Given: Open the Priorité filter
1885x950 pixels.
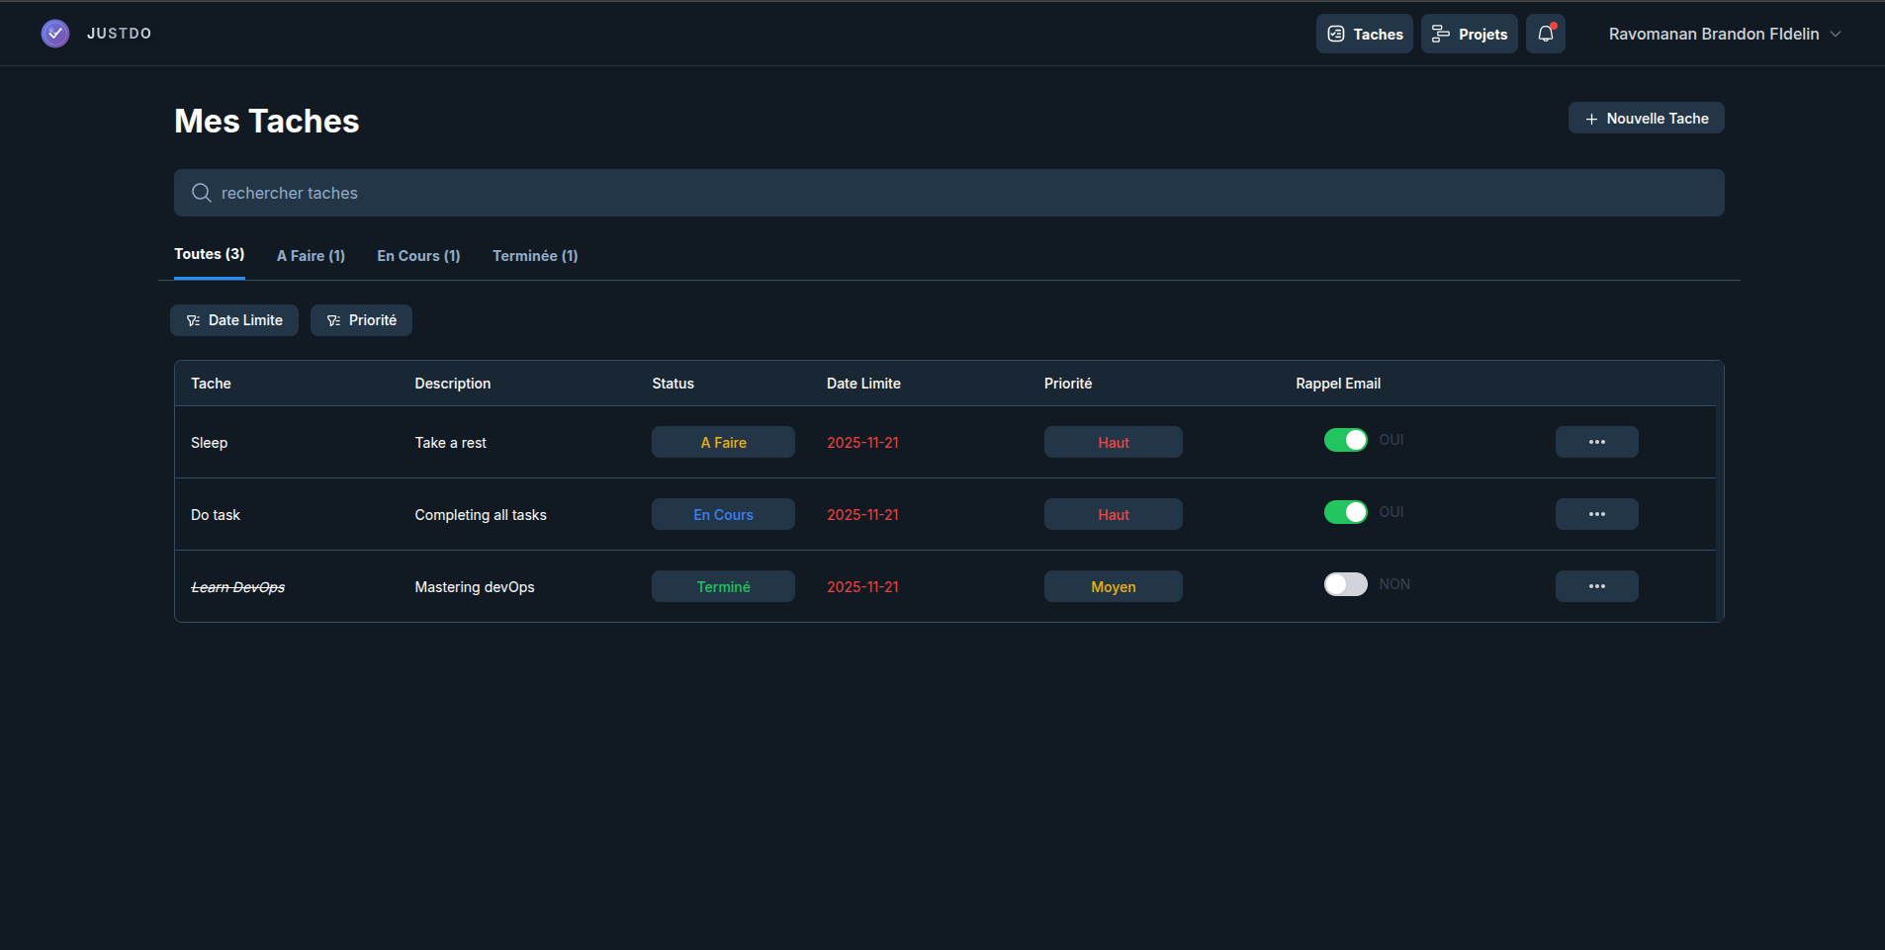Looking at the screenshot, I should point(361,320).
